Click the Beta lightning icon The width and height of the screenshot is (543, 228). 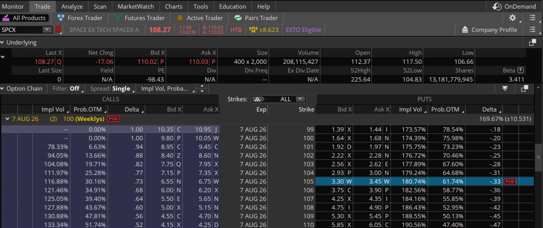click(x=521, y=70)
